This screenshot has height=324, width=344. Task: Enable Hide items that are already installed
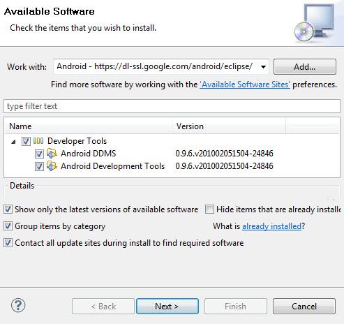[209, 209]
